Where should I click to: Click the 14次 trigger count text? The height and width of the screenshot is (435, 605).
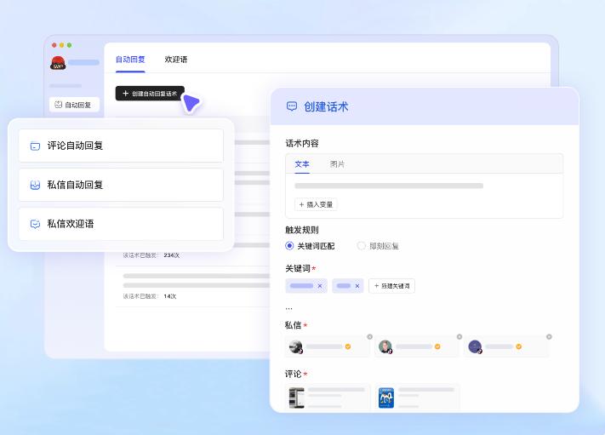coord(170,296)
